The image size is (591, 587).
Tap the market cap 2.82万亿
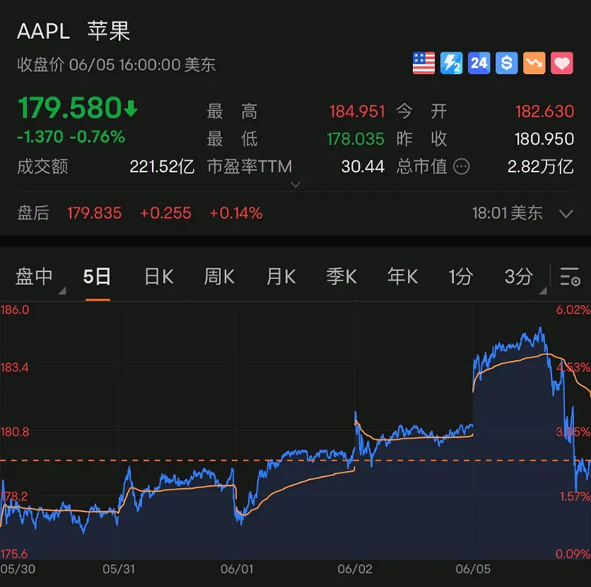[541, 167]
